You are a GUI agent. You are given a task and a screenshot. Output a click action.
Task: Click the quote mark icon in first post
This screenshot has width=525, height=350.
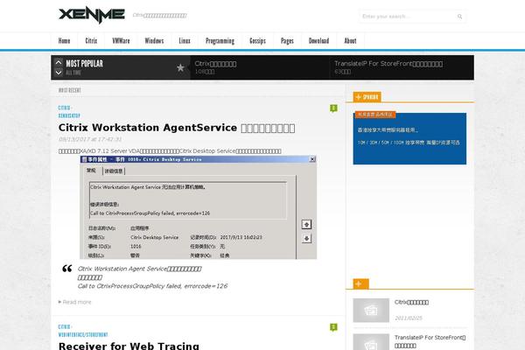click(67, 269)
